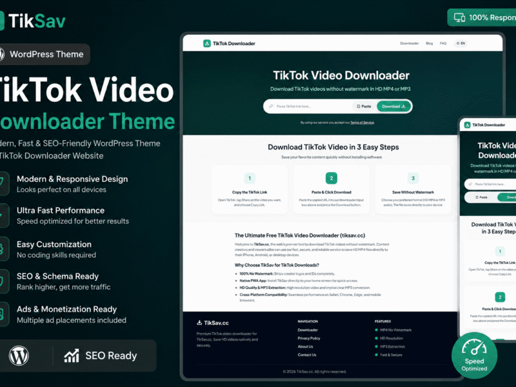Open the Downloader nav item
This screenshot has width=516, height=387.
click(x=410, y=43)
